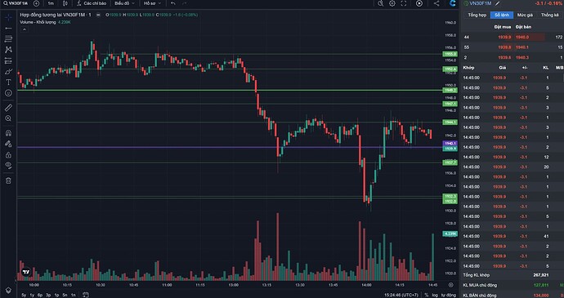This screenshot has width=564, height=298.
Task: Hide all drawings with eye icon
Action: (8, 166)
